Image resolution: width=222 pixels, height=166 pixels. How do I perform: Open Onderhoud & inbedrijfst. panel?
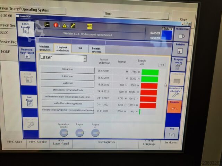(176, 93)
